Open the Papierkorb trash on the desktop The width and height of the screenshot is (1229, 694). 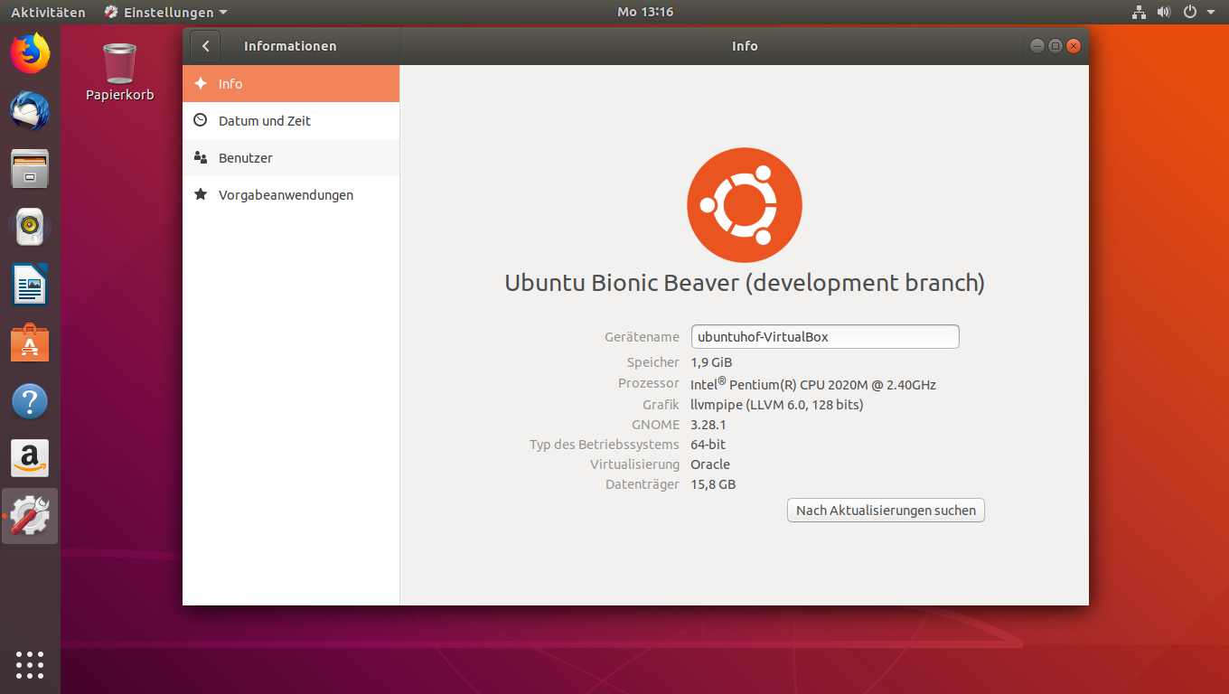pyautogui.click(x=120, y=72)
